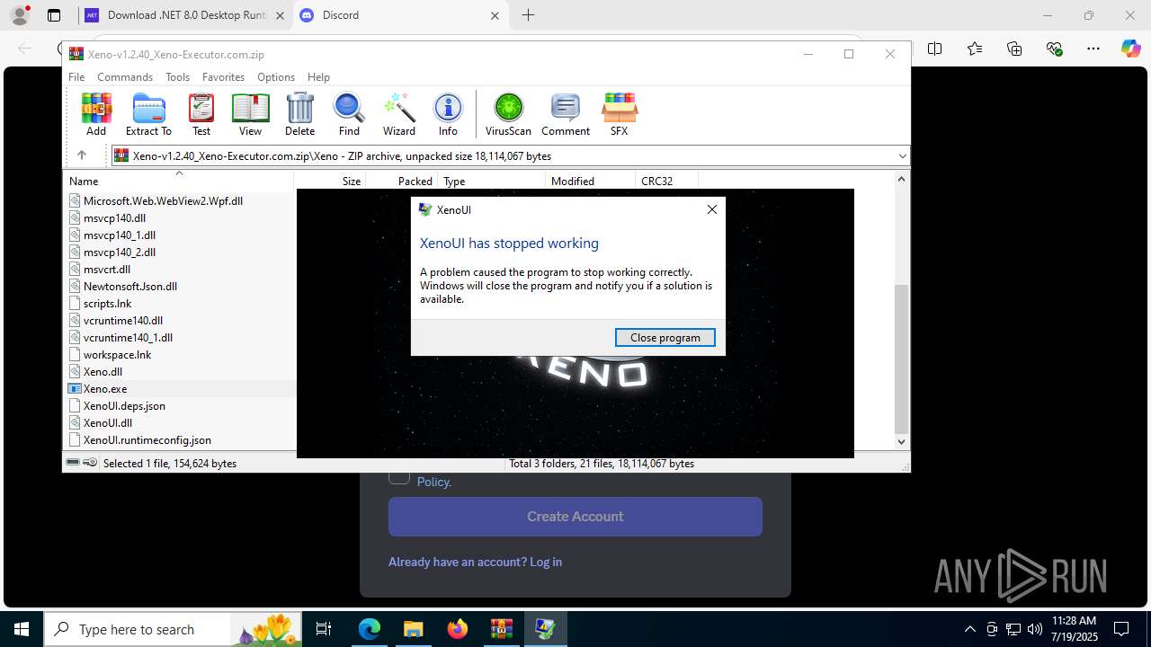The width and height of the screenshot is (1151, 647).
Task: Click the Test archive toolbar icon
Action: (201, 114)
